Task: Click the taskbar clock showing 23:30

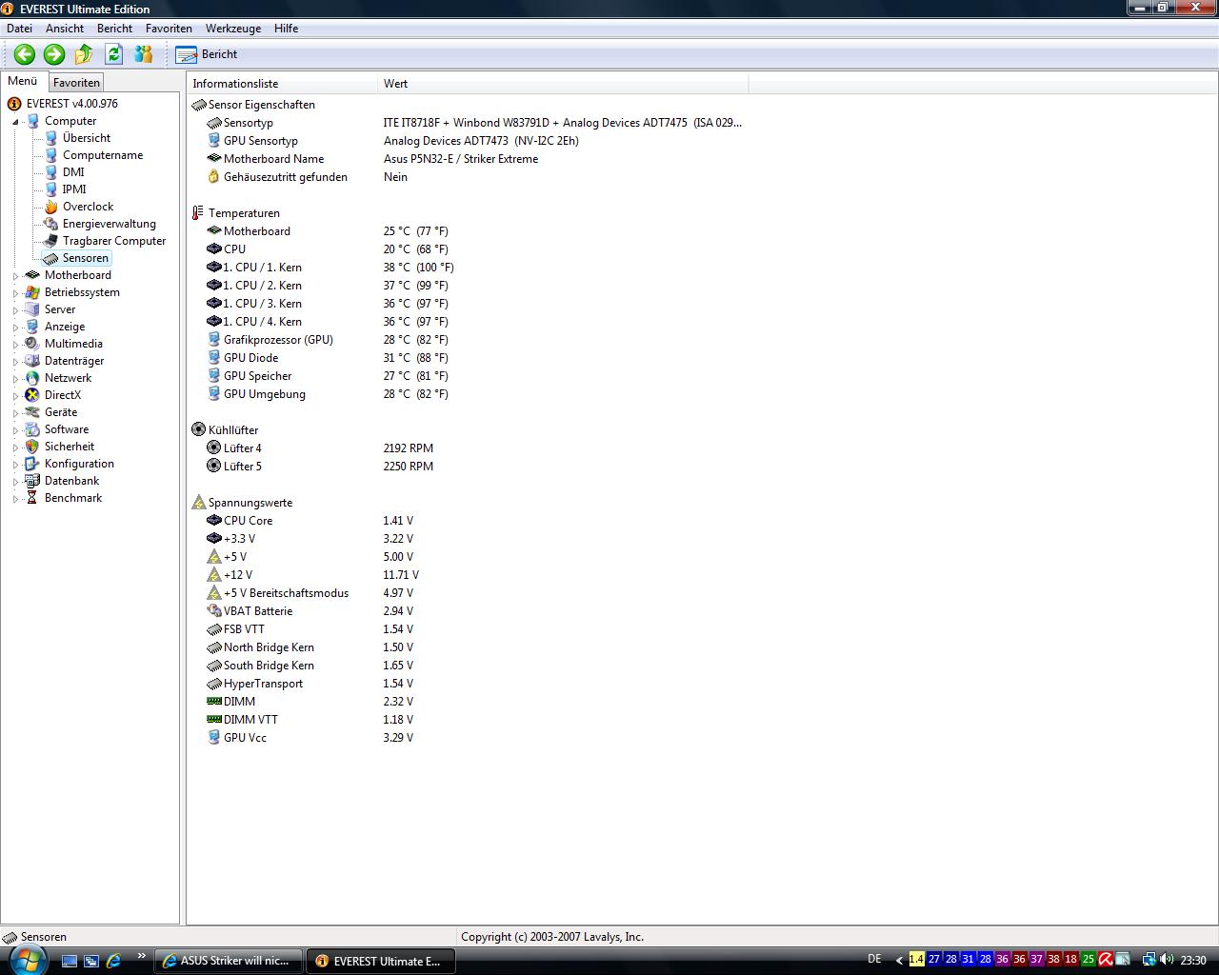Action: coord(1193,961)
